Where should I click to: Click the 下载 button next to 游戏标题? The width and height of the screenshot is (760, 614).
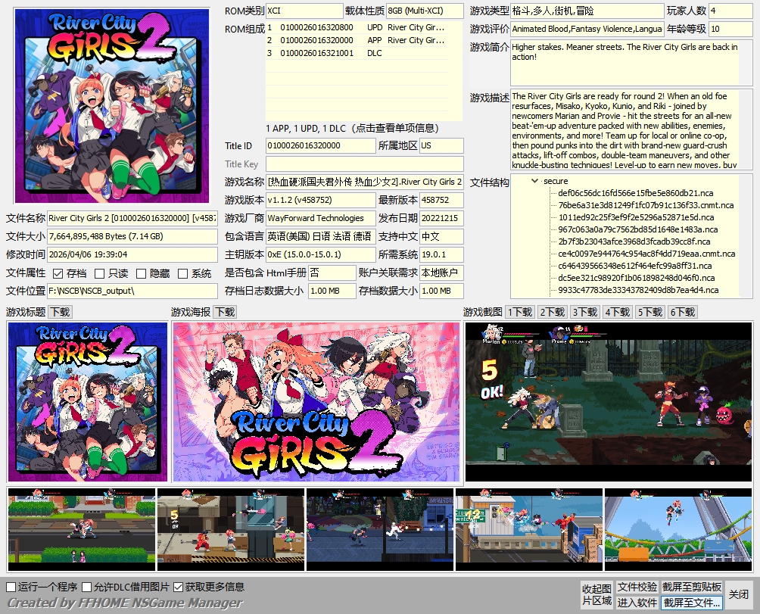click(61, 312)
